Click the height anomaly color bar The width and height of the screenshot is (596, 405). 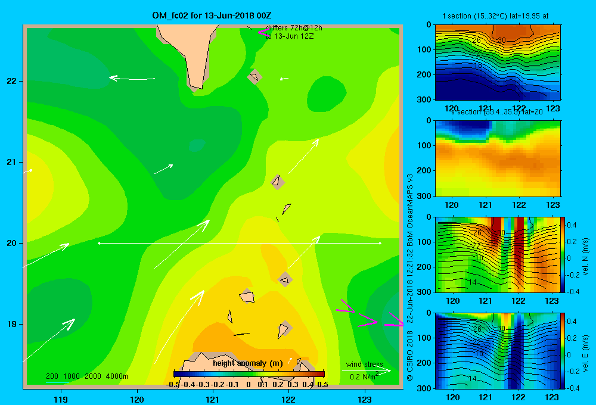249,374
